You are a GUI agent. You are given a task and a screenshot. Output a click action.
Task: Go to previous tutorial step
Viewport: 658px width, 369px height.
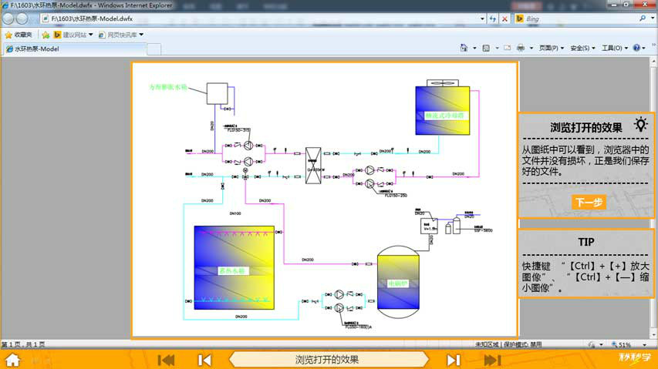click(204, 360)
